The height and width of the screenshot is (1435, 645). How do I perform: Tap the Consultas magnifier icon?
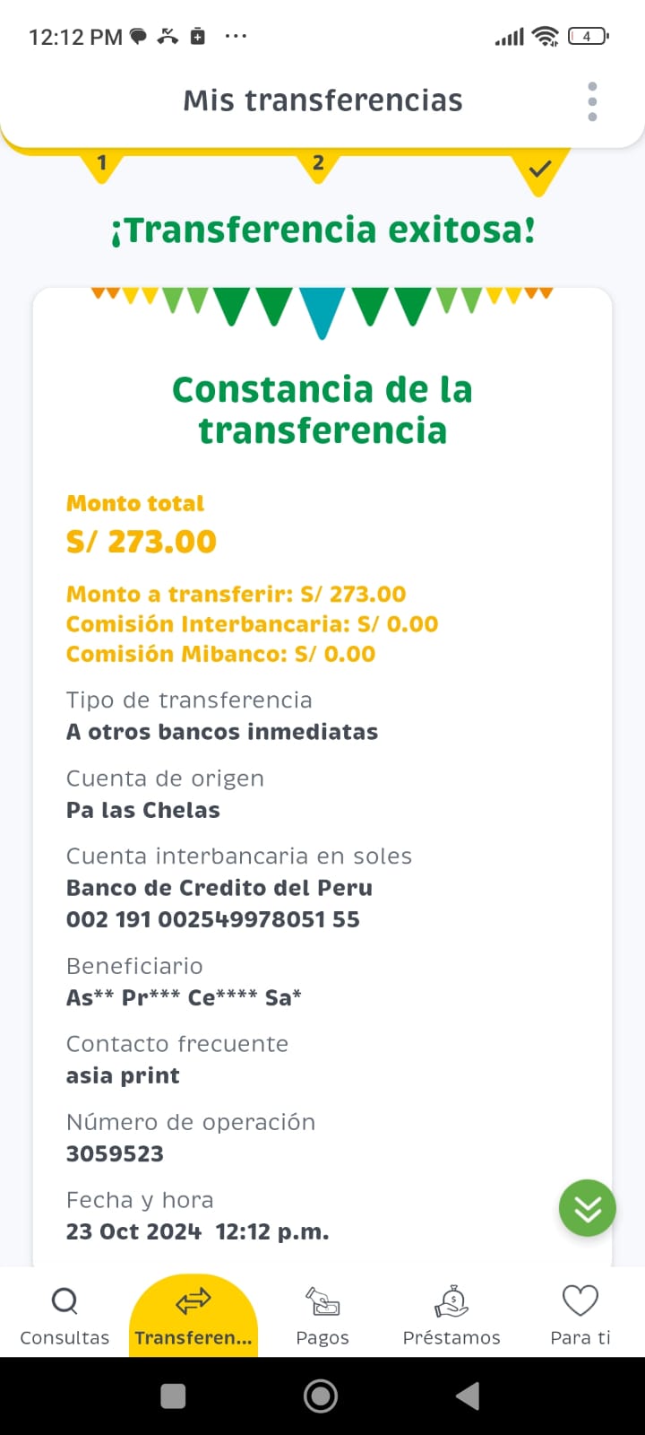pos(64,1300)
